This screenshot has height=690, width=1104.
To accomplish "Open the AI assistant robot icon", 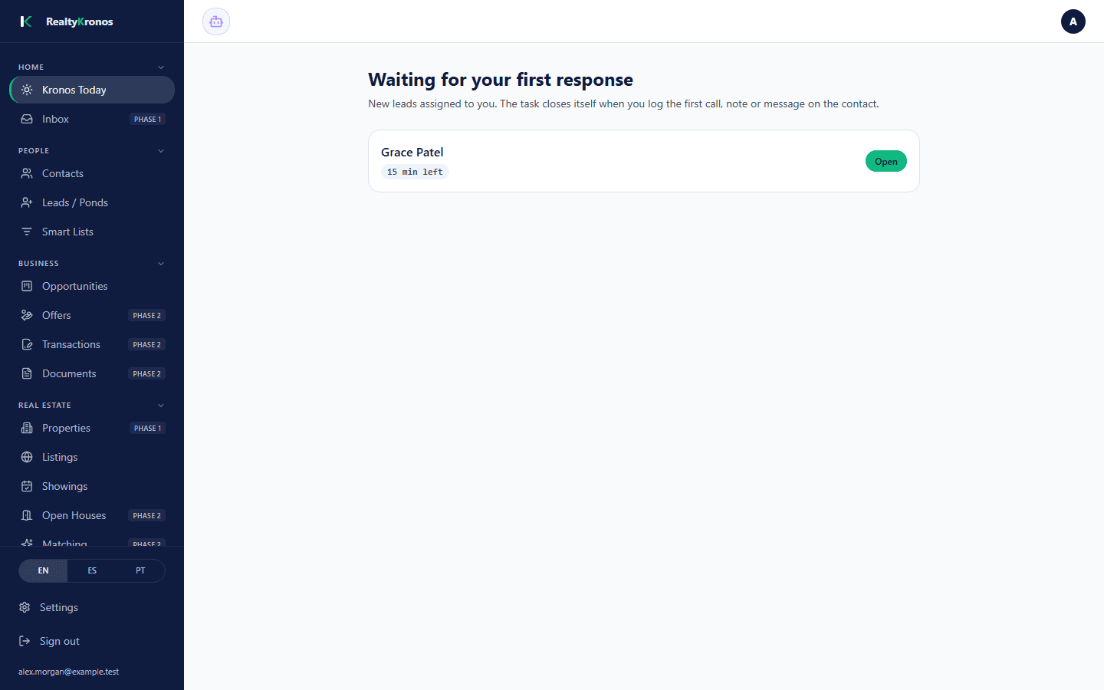I will point(216,21).
